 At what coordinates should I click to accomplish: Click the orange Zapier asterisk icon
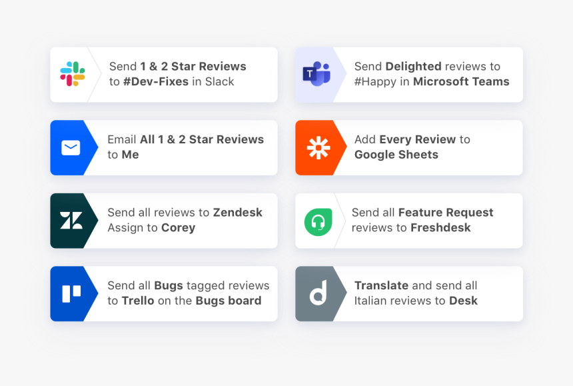[318, 147]
